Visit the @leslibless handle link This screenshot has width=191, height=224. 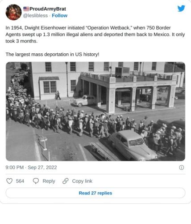pyautogui.click(x=35, y=16)
